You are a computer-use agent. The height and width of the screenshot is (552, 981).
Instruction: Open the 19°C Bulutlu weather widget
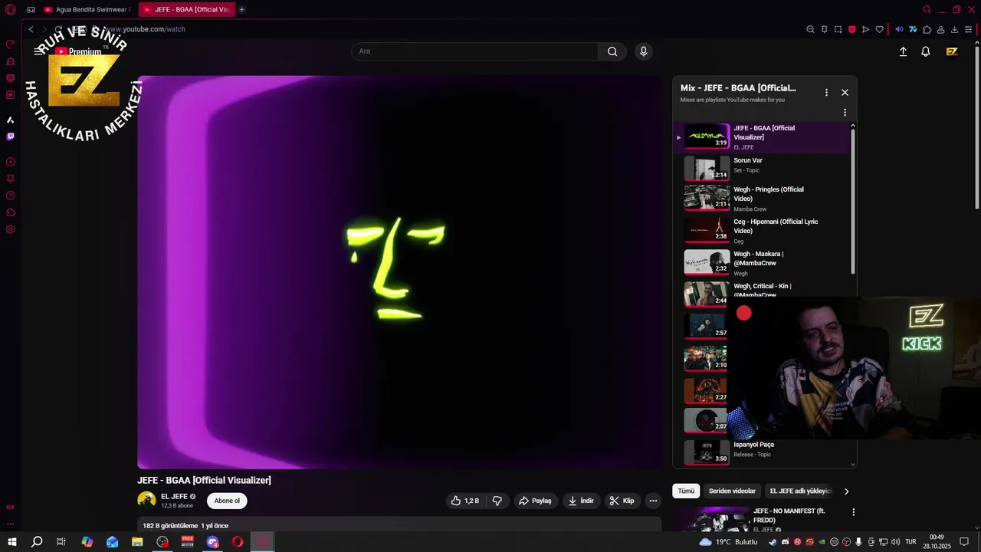pos(728,542)
